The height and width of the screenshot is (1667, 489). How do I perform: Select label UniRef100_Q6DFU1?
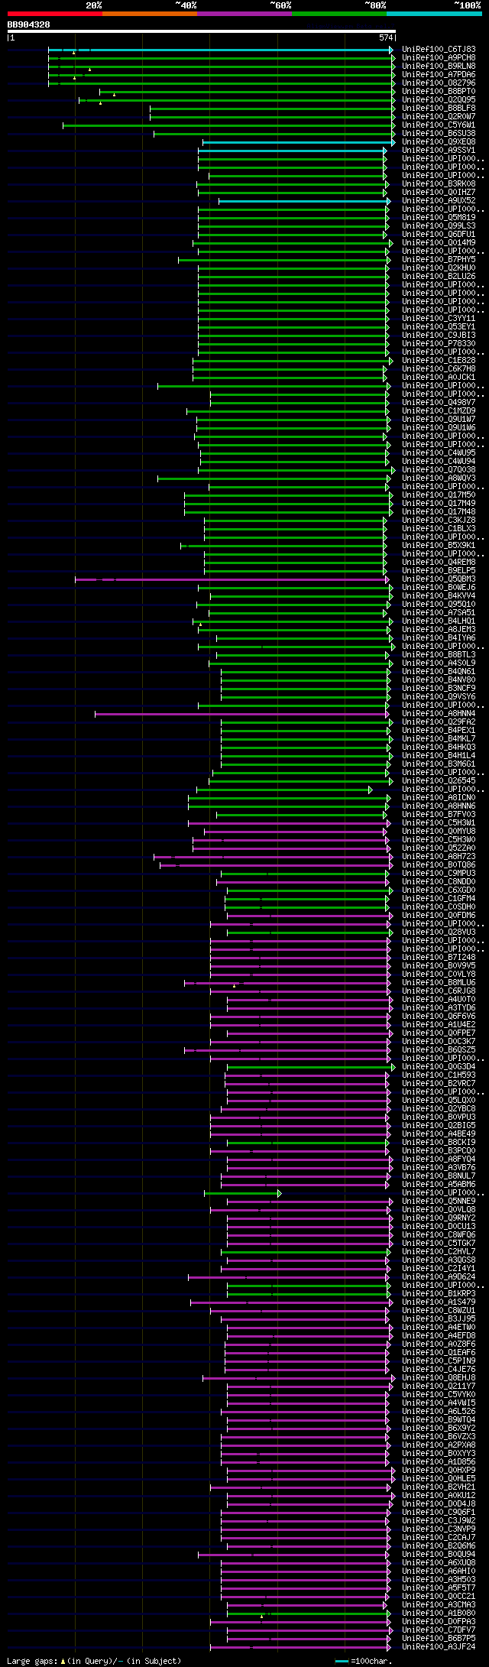[x=439, y=234]
